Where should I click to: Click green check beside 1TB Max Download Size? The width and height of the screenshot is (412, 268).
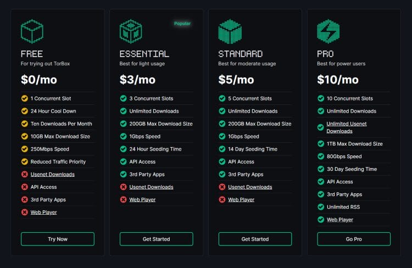coord(321,143)
